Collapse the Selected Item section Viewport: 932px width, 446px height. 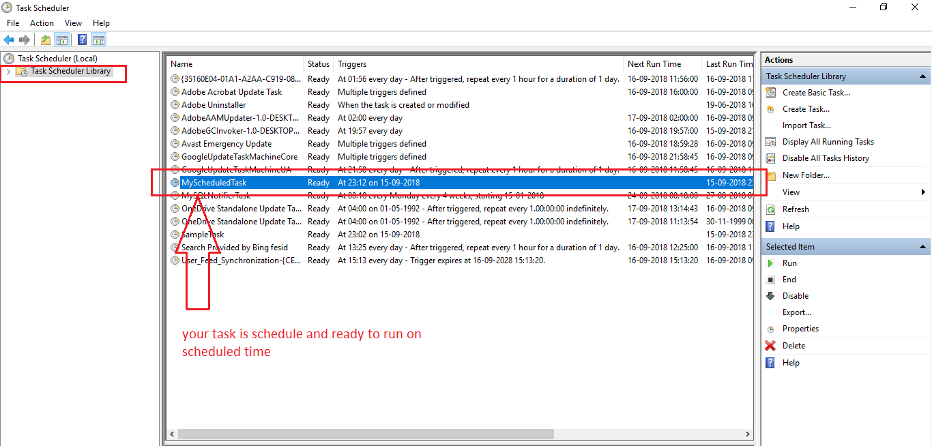tap(923, 246)
